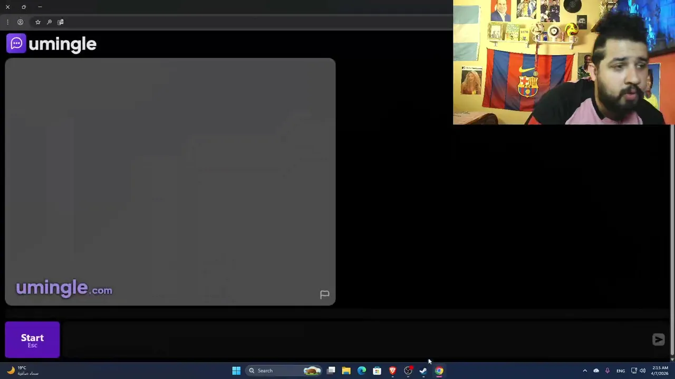675x379 pixels.
Task: Open the browser three-dot menu
Action: [x=7, y=22]
